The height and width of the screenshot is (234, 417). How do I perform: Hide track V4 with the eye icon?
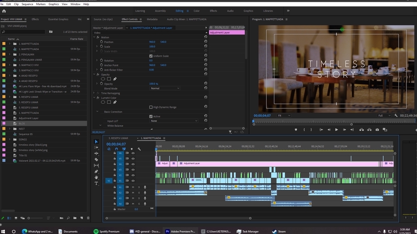click(133, 164)
